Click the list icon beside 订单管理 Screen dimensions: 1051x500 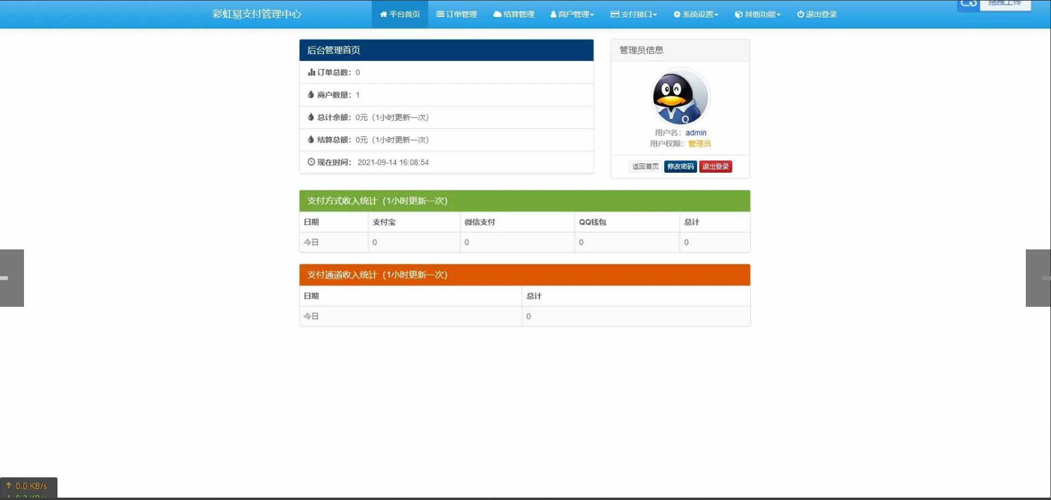point(440,14)
